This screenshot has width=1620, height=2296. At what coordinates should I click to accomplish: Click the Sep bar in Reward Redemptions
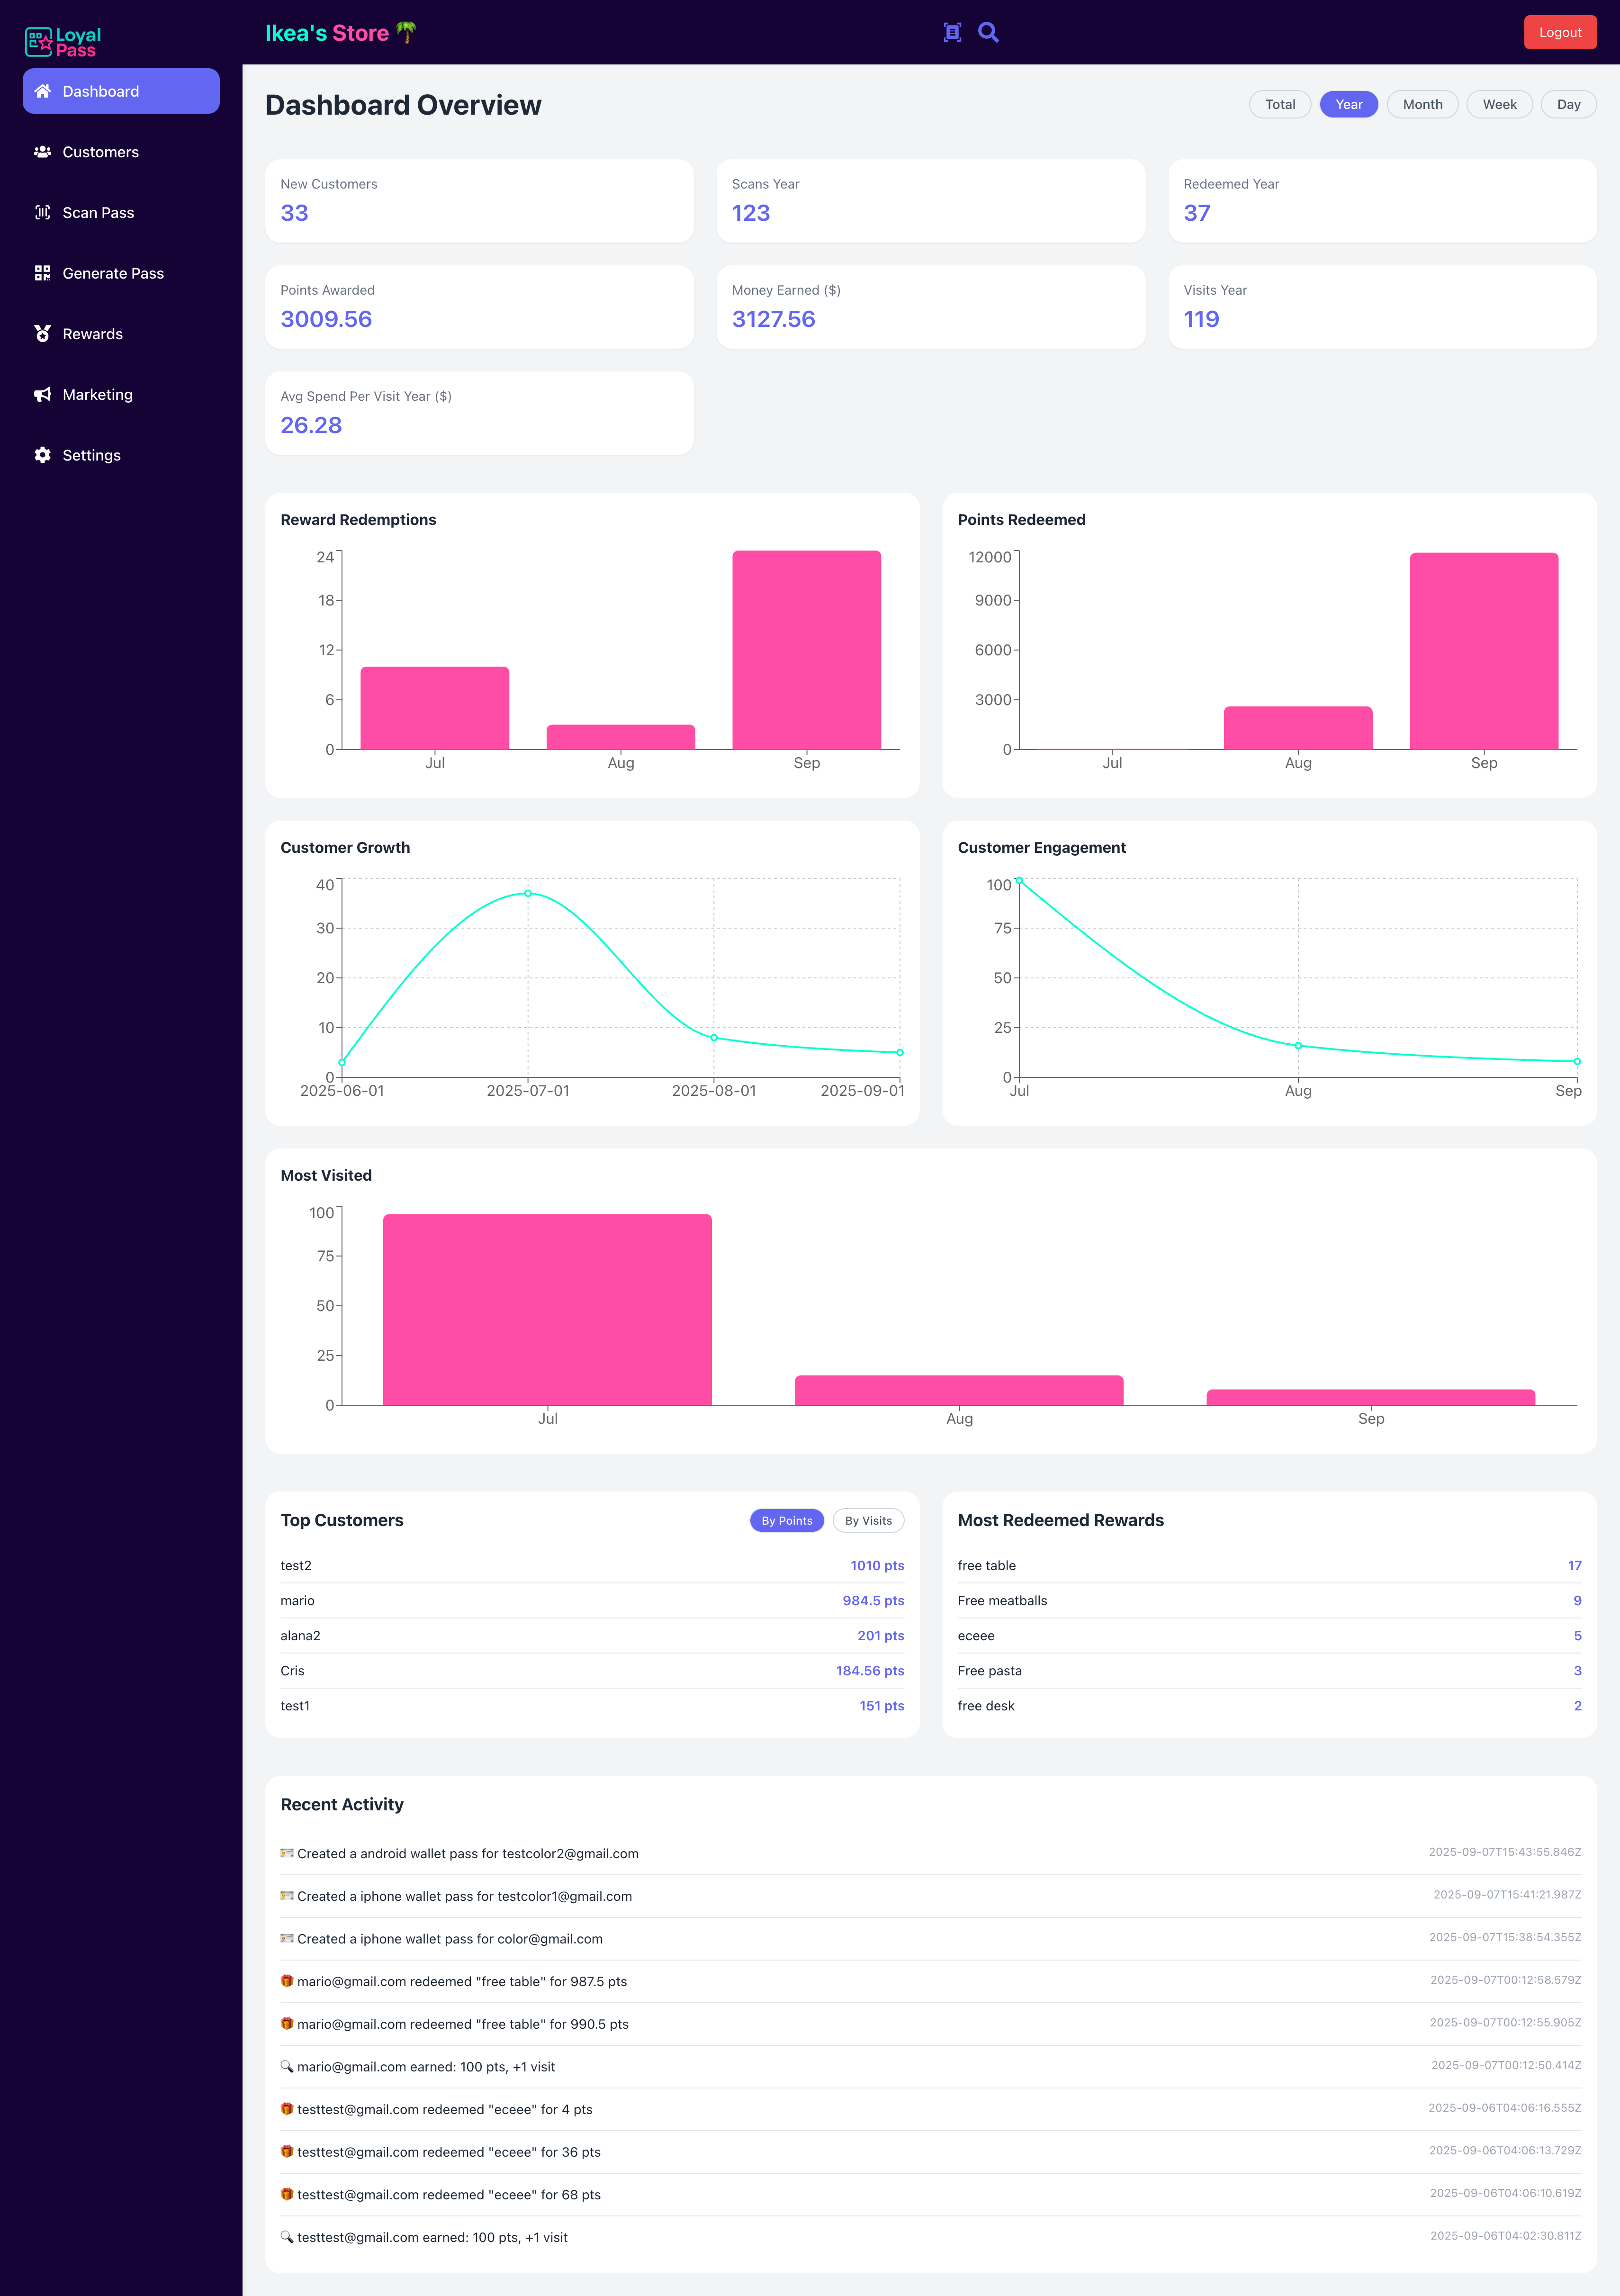click(x=806, y=650)
